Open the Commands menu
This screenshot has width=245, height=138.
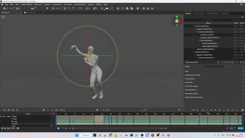[x=68, y=4]
